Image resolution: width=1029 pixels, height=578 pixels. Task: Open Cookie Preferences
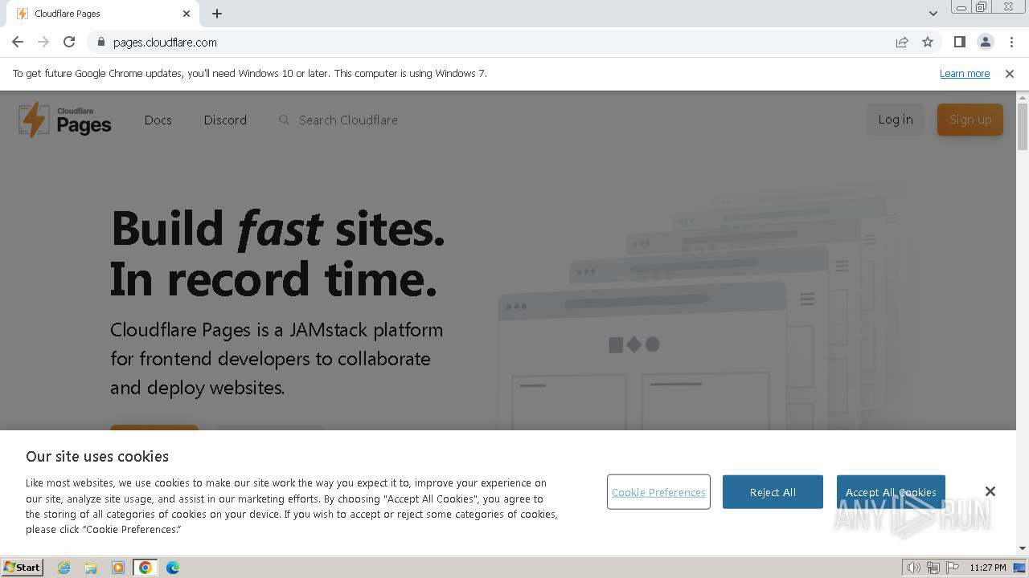pyautogui.click(x=658, y=492)
